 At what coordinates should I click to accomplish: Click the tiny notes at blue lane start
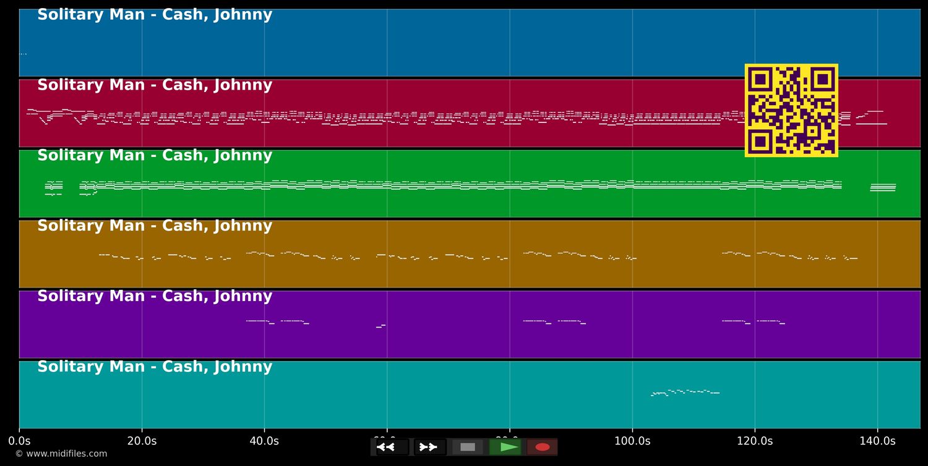pos(23,54)
